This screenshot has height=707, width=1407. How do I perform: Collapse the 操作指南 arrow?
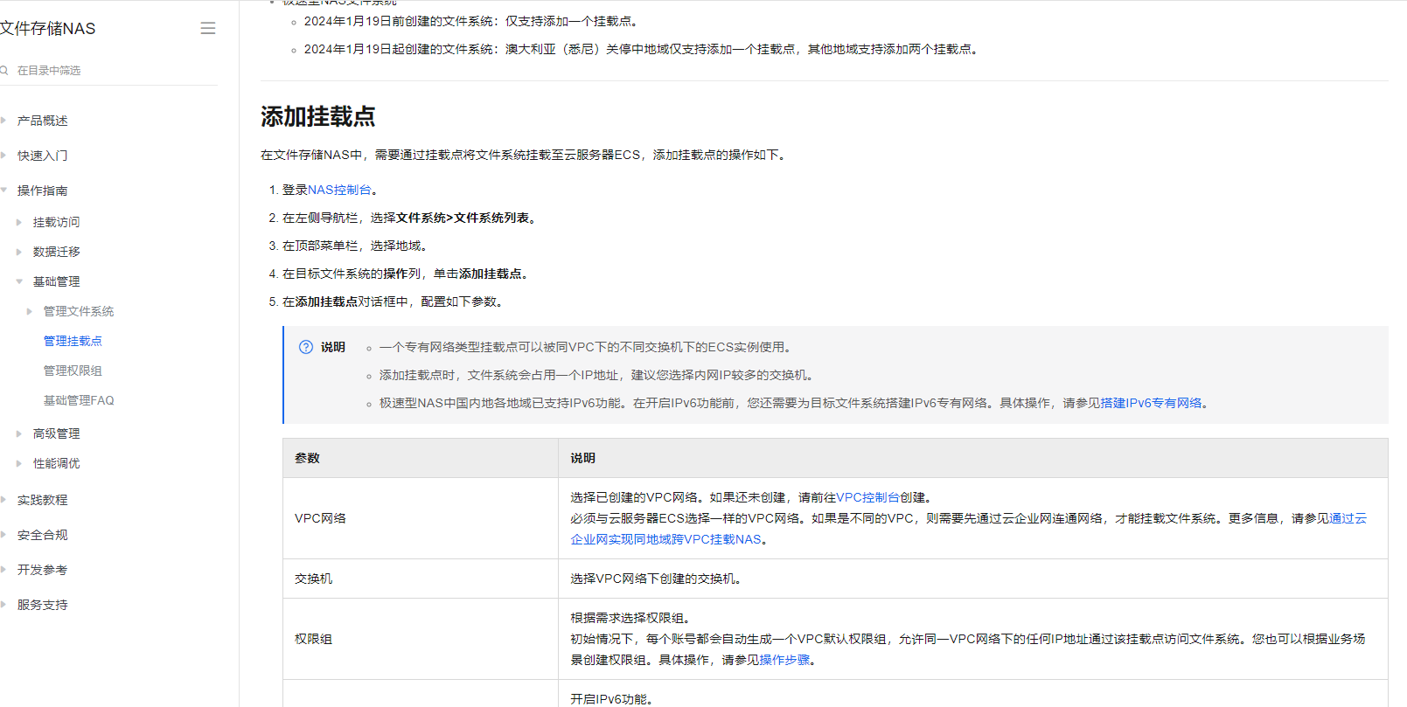(x=3, y=190)
